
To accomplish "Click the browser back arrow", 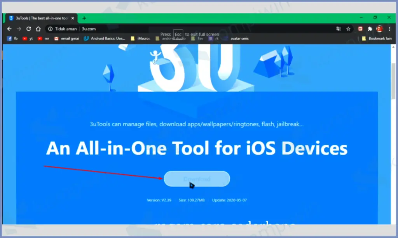I will [x=9, y=29].
